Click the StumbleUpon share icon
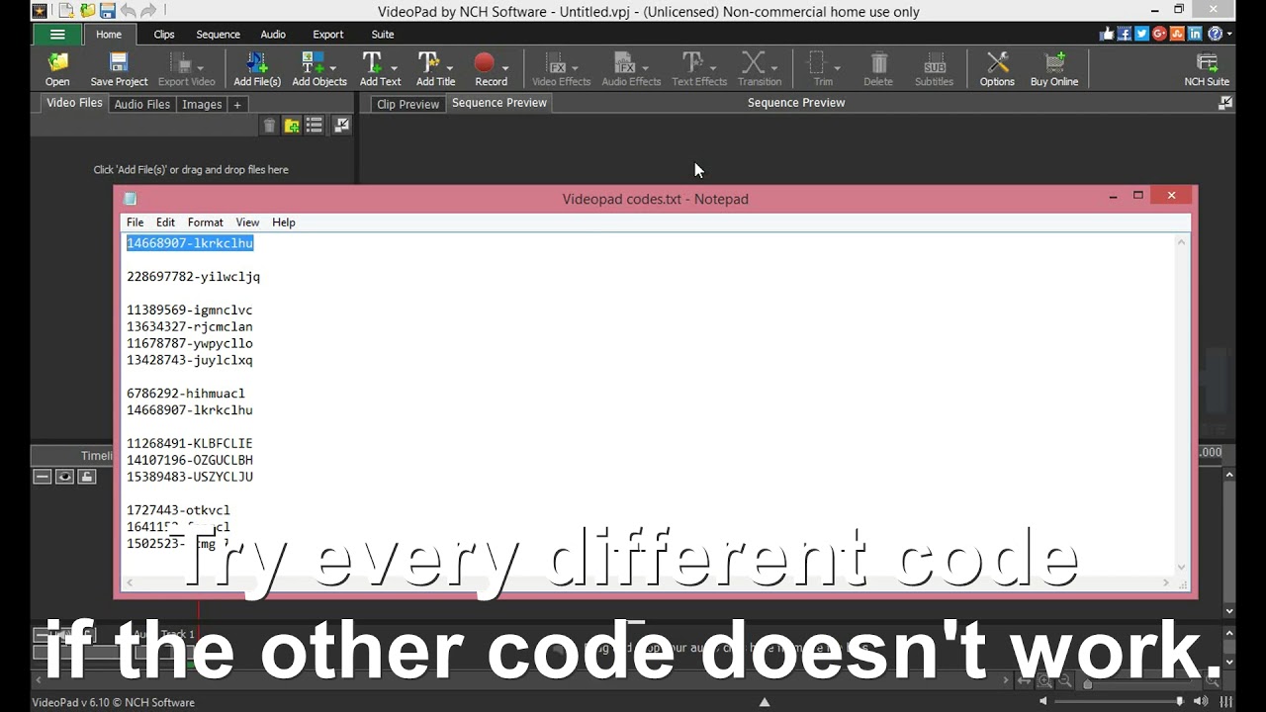This screenshot has height=712, width=1266. click(x=1178, y=34)
